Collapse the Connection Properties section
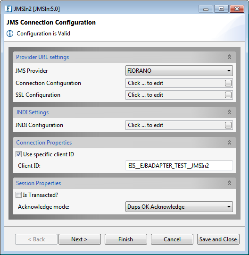 coord(229,142)
